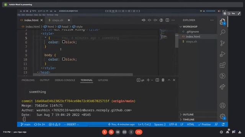Switch to the DEBUG CONSOLE panel tab
The height and width of the screenshot is (137, 245).
(65, 80)
